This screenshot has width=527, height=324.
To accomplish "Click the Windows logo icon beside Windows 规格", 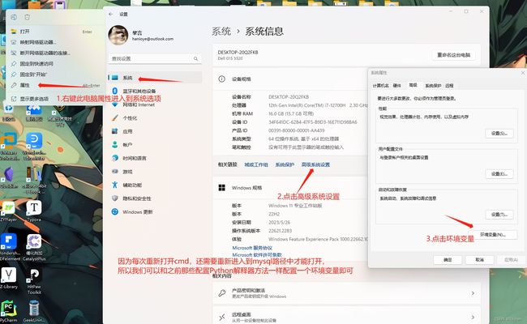I will (x=222, y=187).
